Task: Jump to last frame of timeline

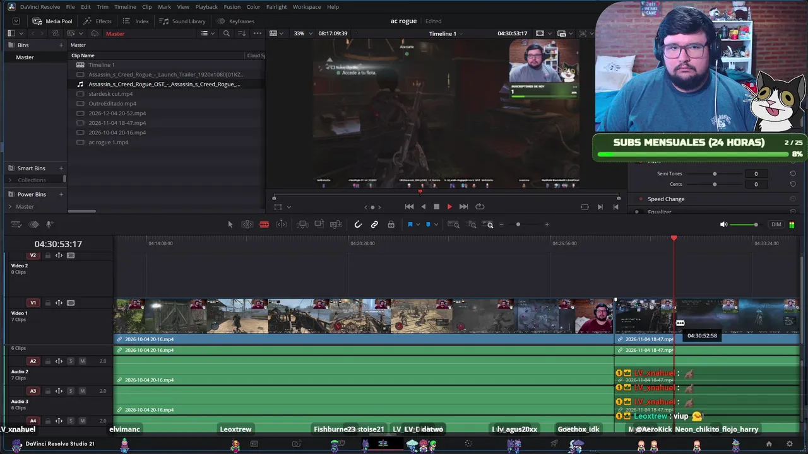Action: [463, 207]
